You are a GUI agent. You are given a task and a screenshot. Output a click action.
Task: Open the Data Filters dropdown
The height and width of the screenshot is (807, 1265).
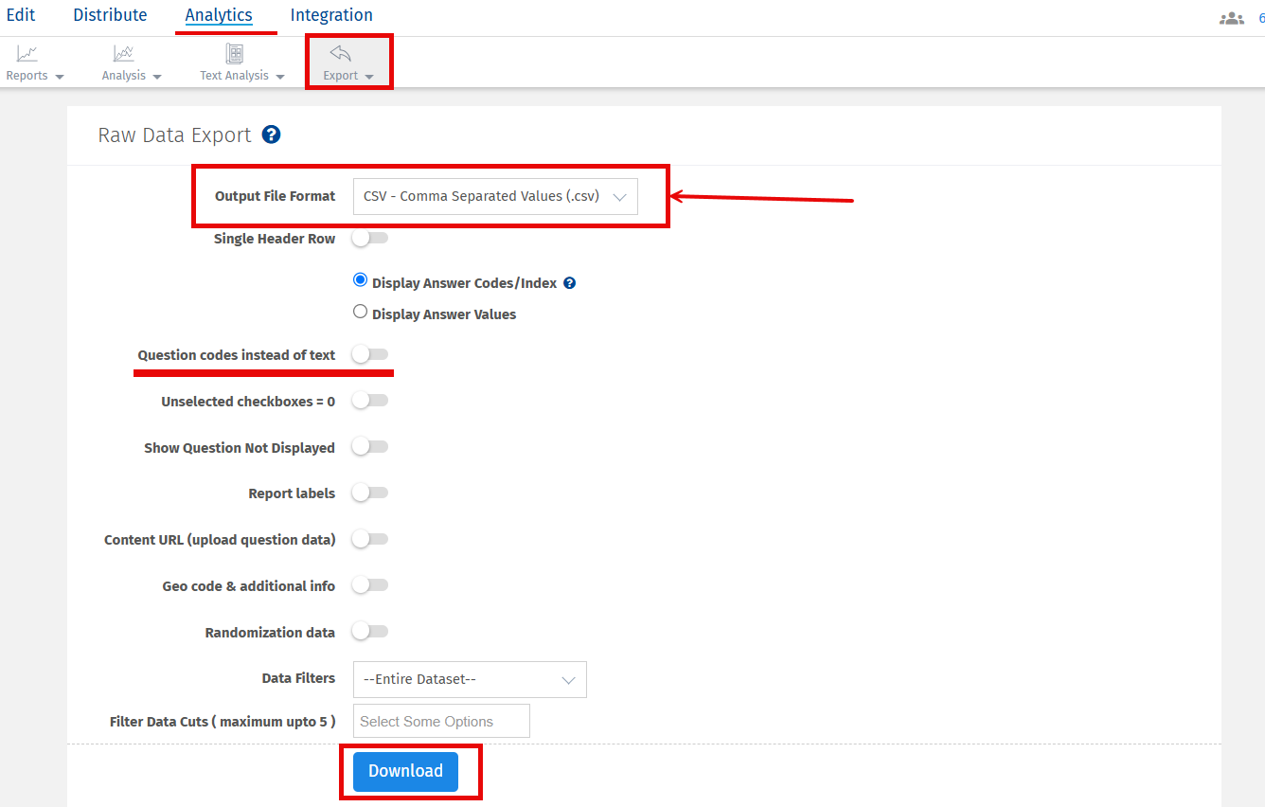[470, 679]
